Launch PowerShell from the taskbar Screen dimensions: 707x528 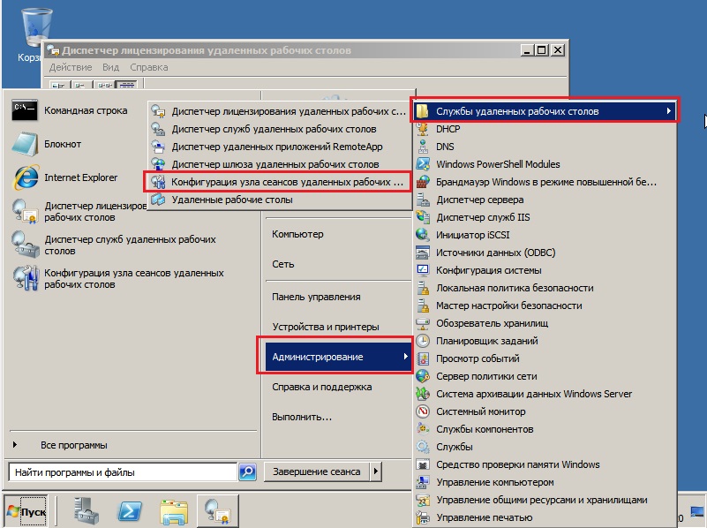[130, 511]
